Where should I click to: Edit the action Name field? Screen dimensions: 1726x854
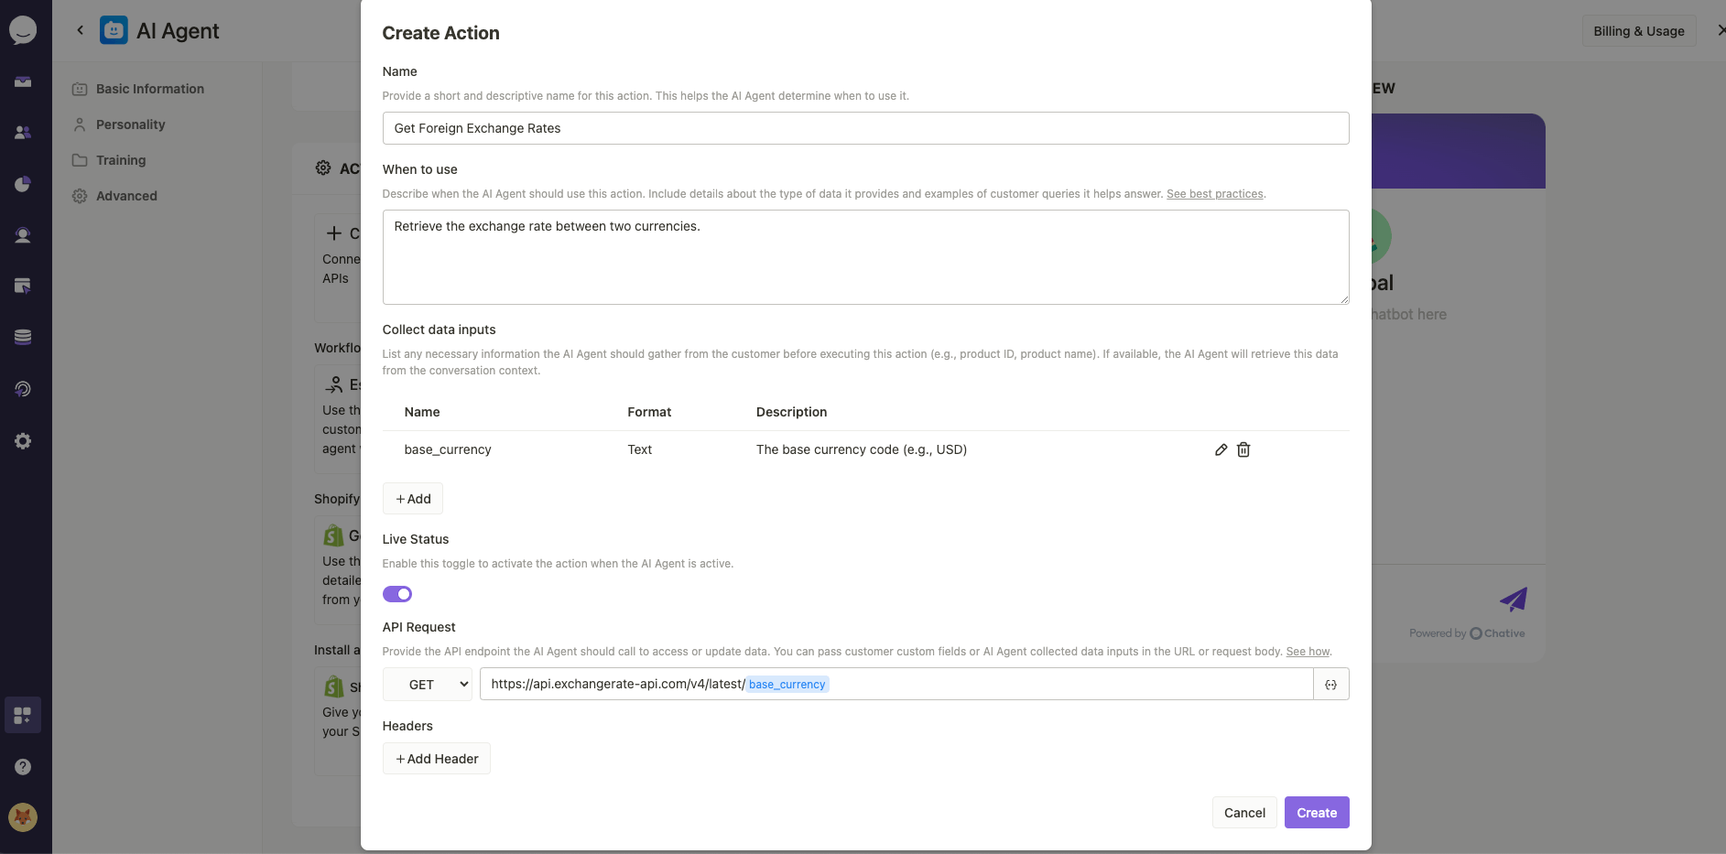point(865,128)
